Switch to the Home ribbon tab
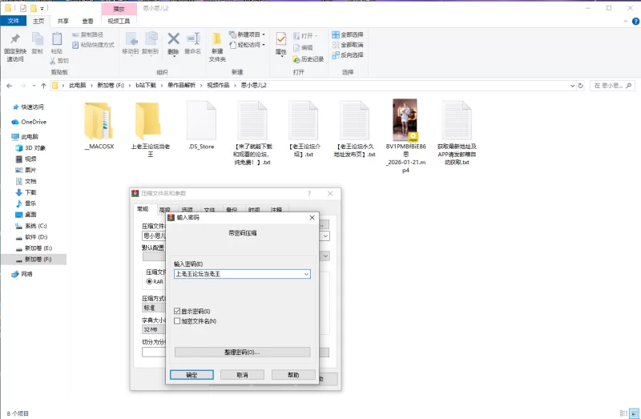641x419 pixels. (x=38, y=21)
